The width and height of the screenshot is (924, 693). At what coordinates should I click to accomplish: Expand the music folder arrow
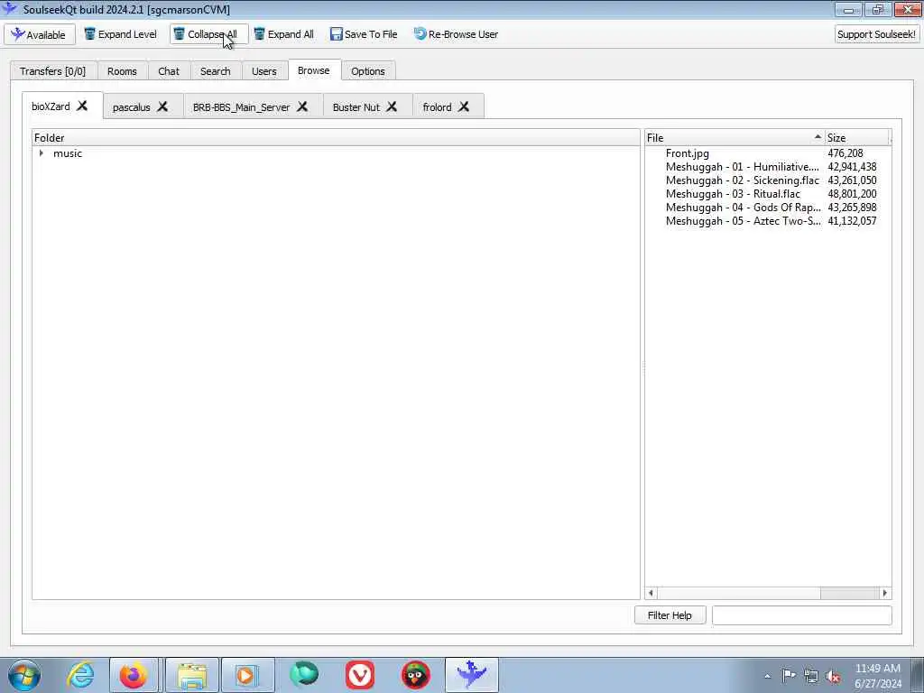click(x=42, y=153)
